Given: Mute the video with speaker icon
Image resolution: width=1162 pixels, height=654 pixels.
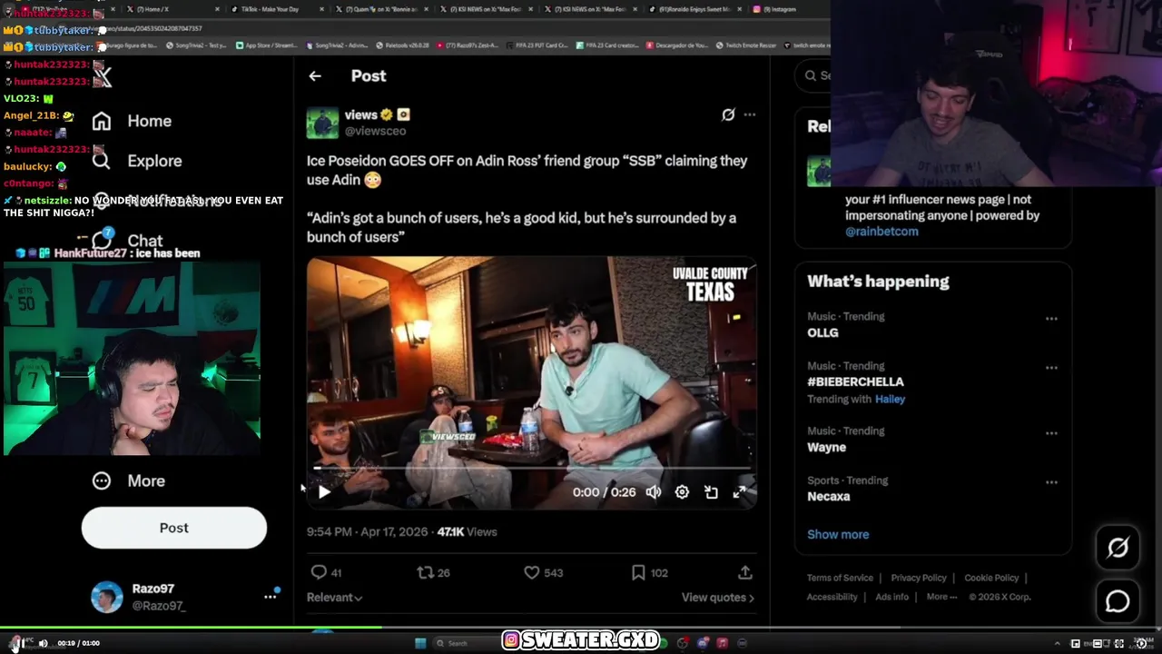Looking at the screenshot, I should point(654,492).
